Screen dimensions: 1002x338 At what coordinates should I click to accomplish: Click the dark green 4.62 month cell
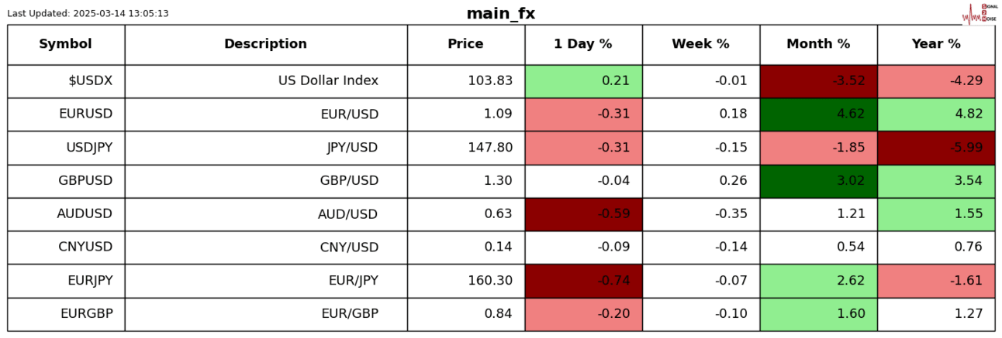(818, 114)
